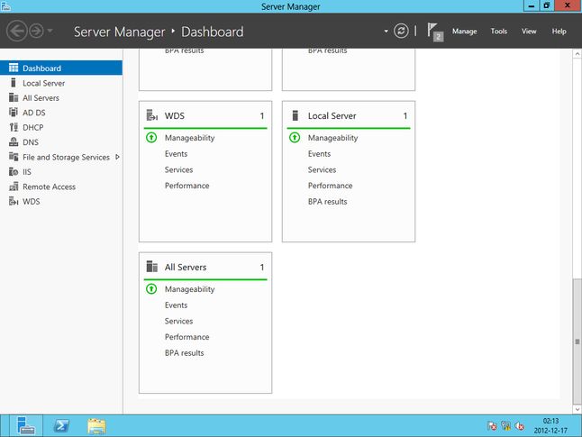This screenshot has width=582, height=437.
Task: Open Manageability in the WDS tile
Action: [190, 138]
